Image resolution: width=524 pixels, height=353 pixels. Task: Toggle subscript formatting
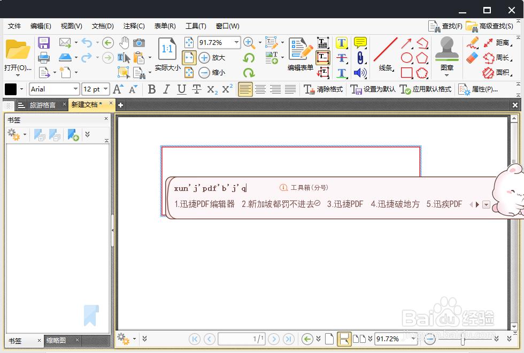tap(212, 90)
